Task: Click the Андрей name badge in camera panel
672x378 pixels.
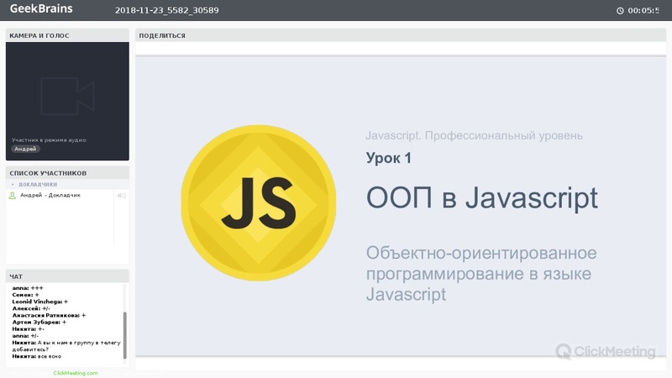Action: pyautogui.click(x=26, y=149)
